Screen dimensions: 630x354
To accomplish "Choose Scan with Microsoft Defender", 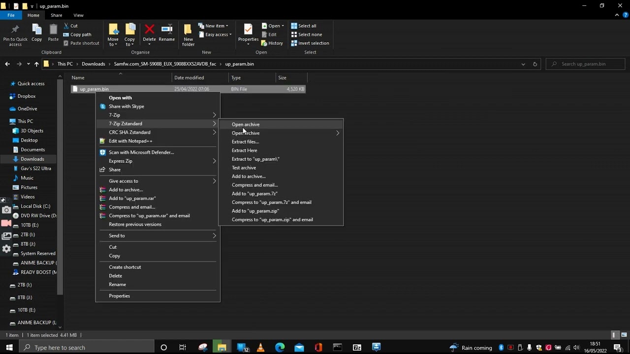I will [157, 152].
